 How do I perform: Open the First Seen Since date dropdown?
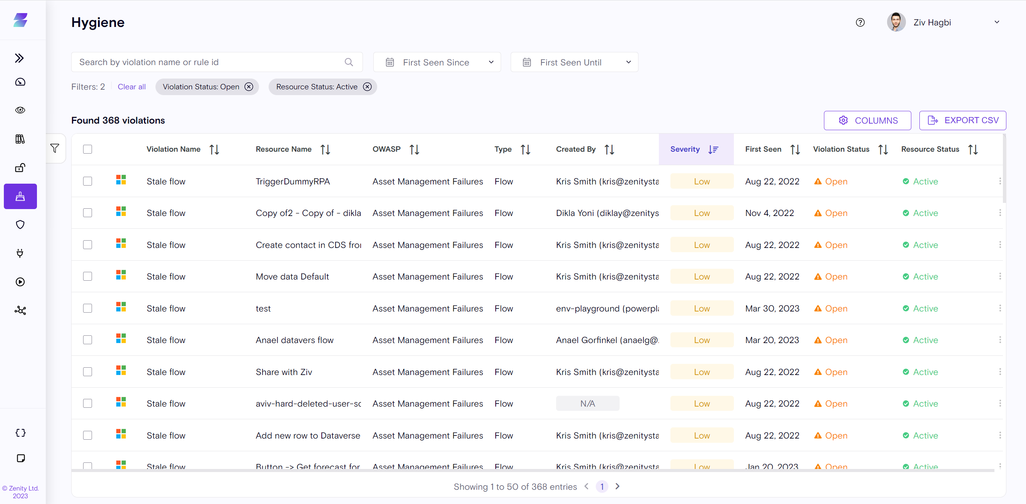click(x=436, y=62)
